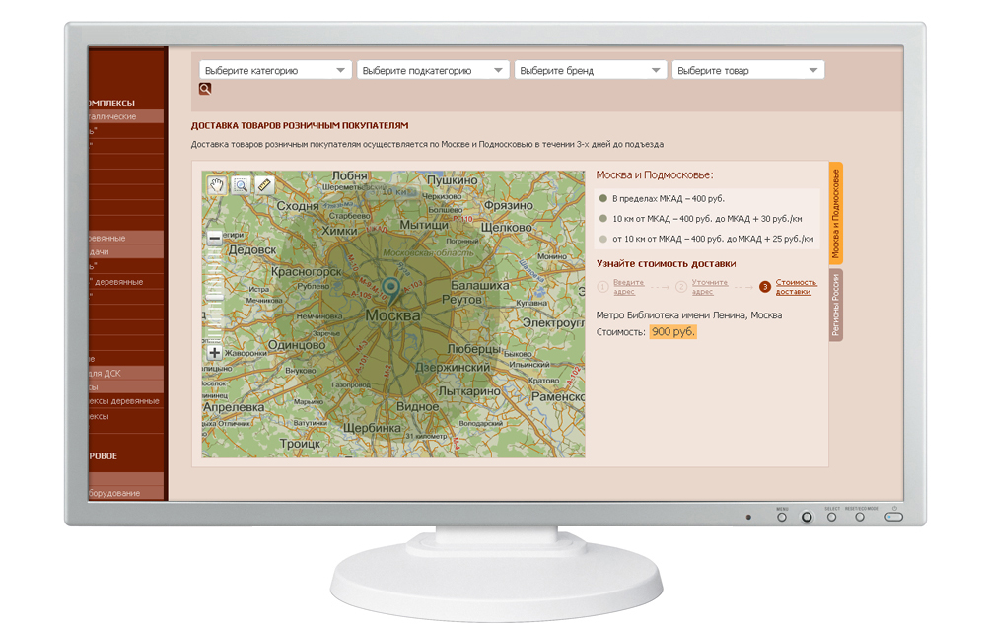
Task: Open the 'Выберите категорию' dropdown
Action: [275, 70]
